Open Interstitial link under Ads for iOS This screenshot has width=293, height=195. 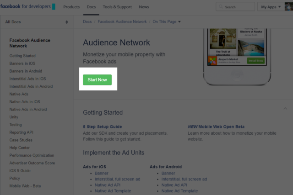point(117,179)
